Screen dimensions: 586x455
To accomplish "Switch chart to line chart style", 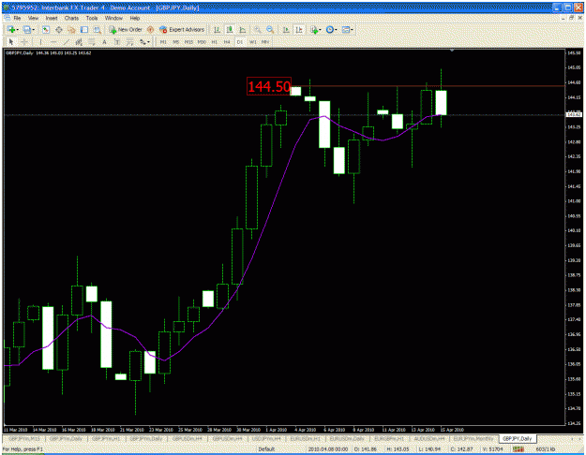I will point(242,30).
